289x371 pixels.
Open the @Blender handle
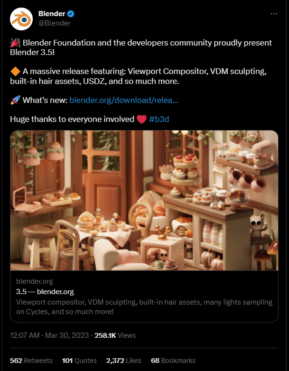point(54,23)
